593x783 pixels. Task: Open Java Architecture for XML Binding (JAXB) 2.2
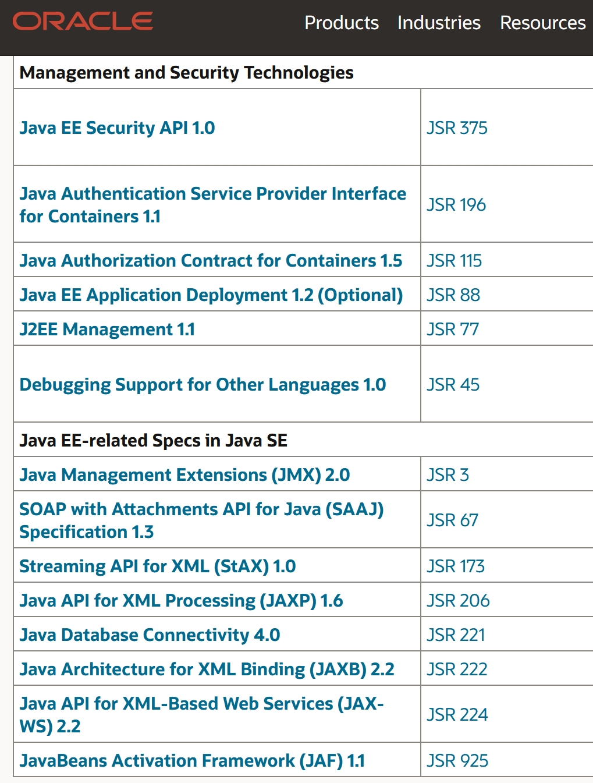(207, 669)
